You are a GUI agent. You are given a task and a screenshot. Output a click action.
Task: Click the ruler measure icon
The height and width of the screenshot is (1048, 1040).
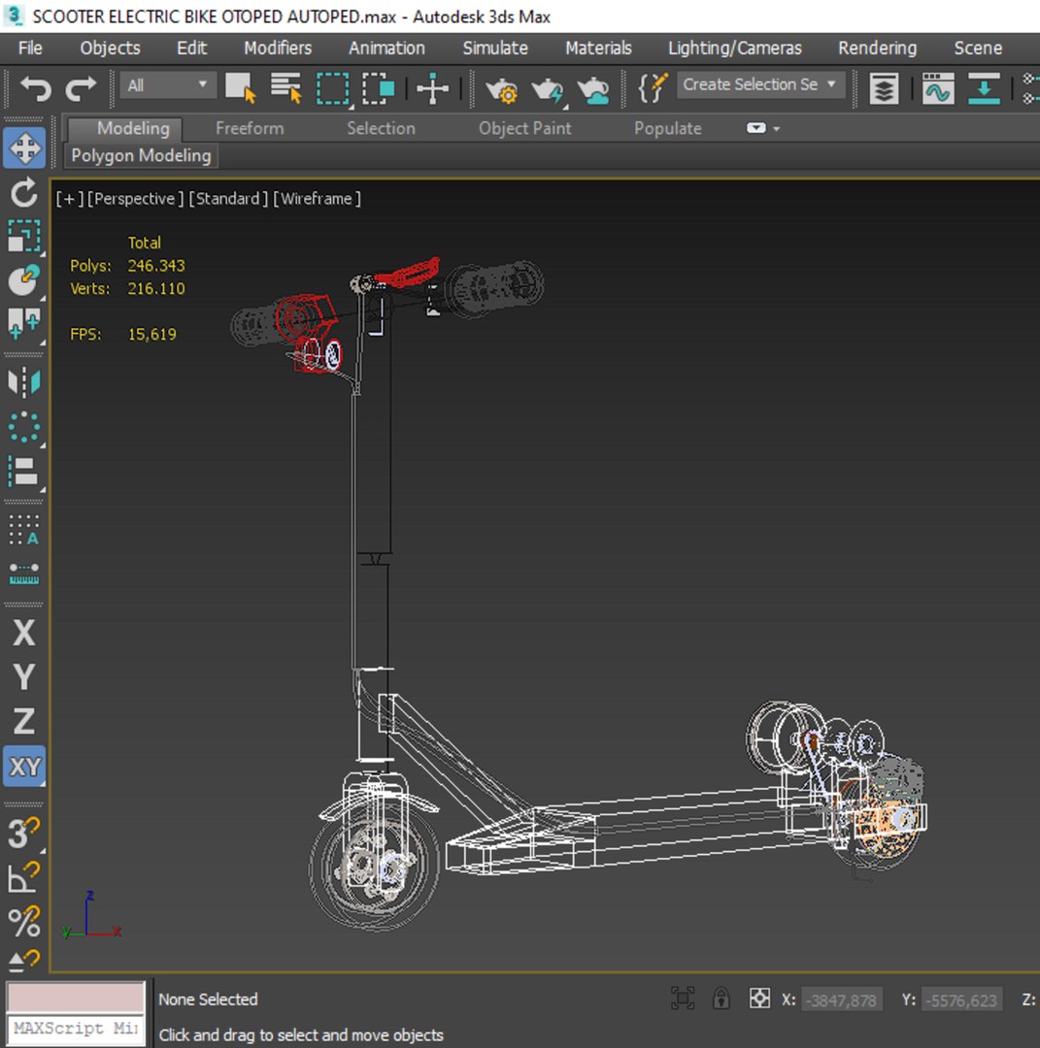pyautogui.click(x=24, y=573)
